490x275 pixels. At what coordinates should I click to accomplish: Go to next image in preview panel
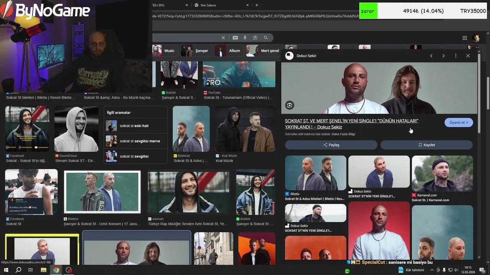(x=443, y=56)
